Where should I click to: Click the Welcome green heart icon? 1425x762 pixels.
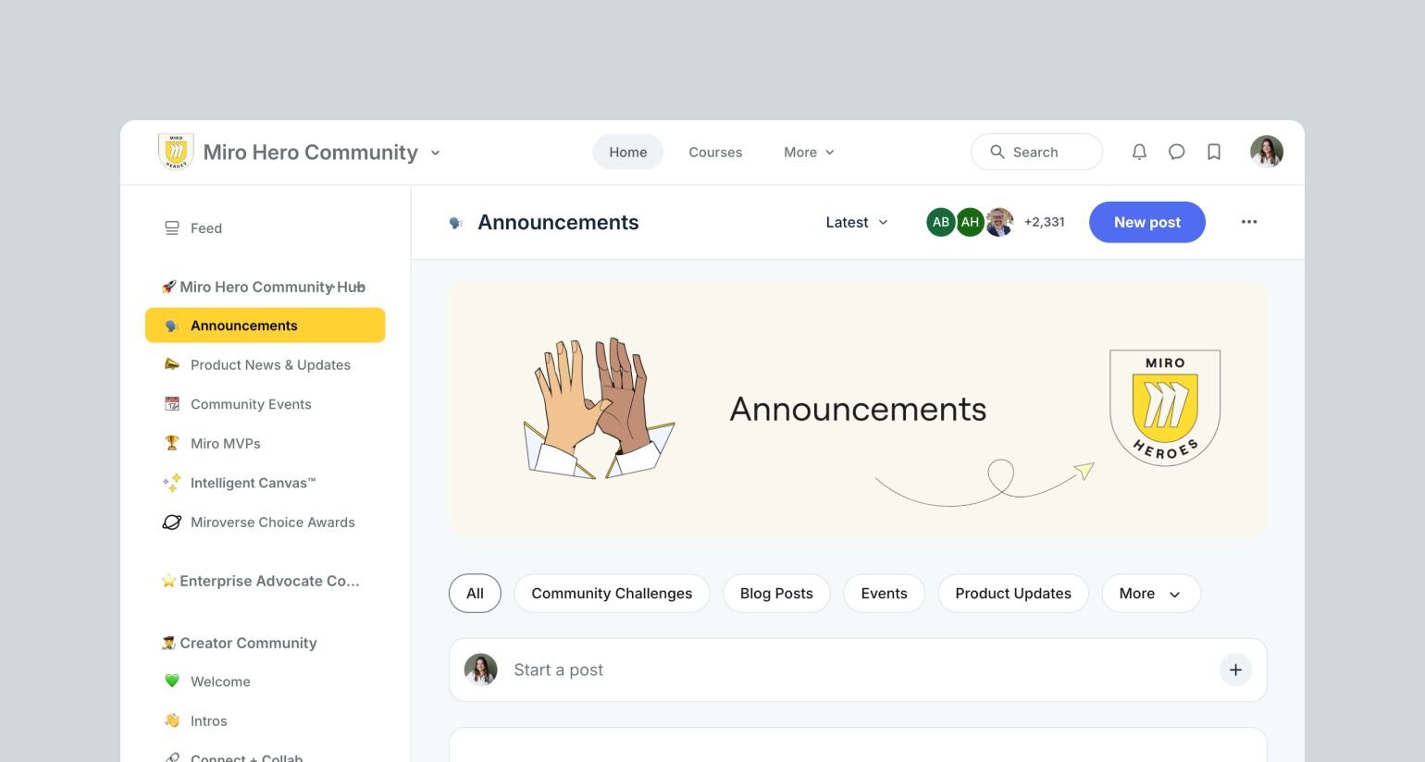click(x=171, y=682)
